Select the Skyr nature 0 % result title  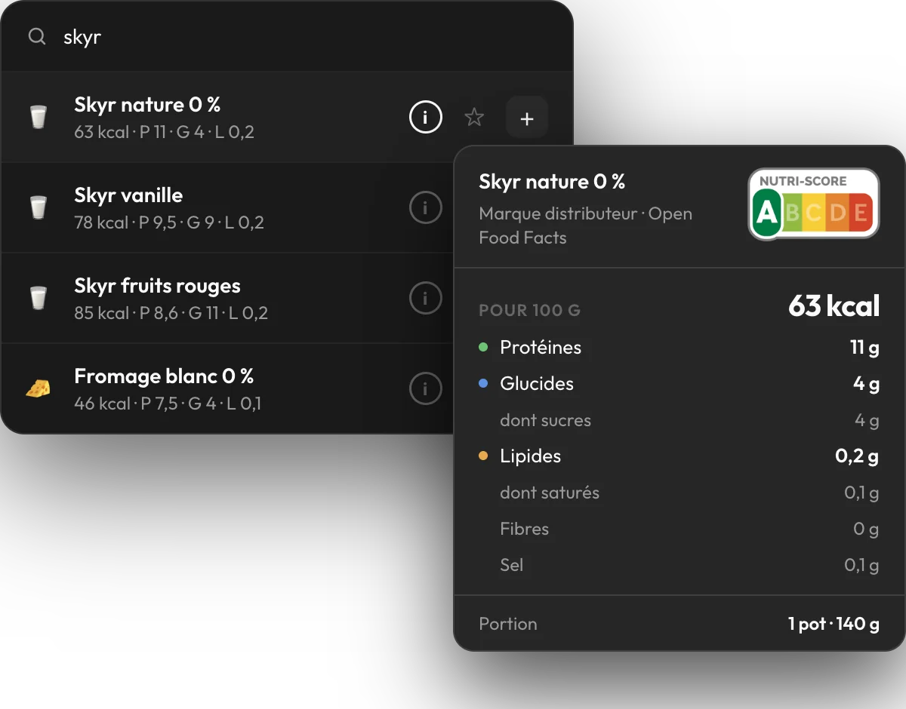[147, 105]
